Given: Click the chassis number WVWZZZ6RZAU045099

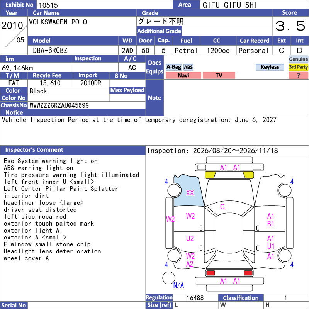Looking at the screenshot, I should click(x=59, y=105).
